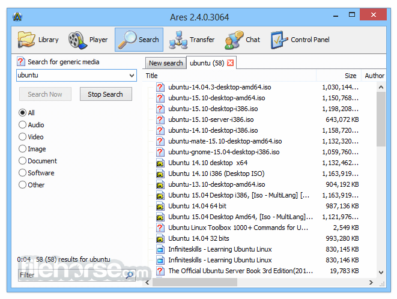Click icon of ubuntu-15.10-desktop-i386.iso
This screenshot has height=299, width=397.
click(160, 109)
